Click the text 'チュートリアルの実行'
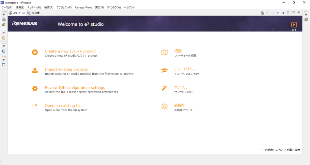 click(x=186, y=74)
